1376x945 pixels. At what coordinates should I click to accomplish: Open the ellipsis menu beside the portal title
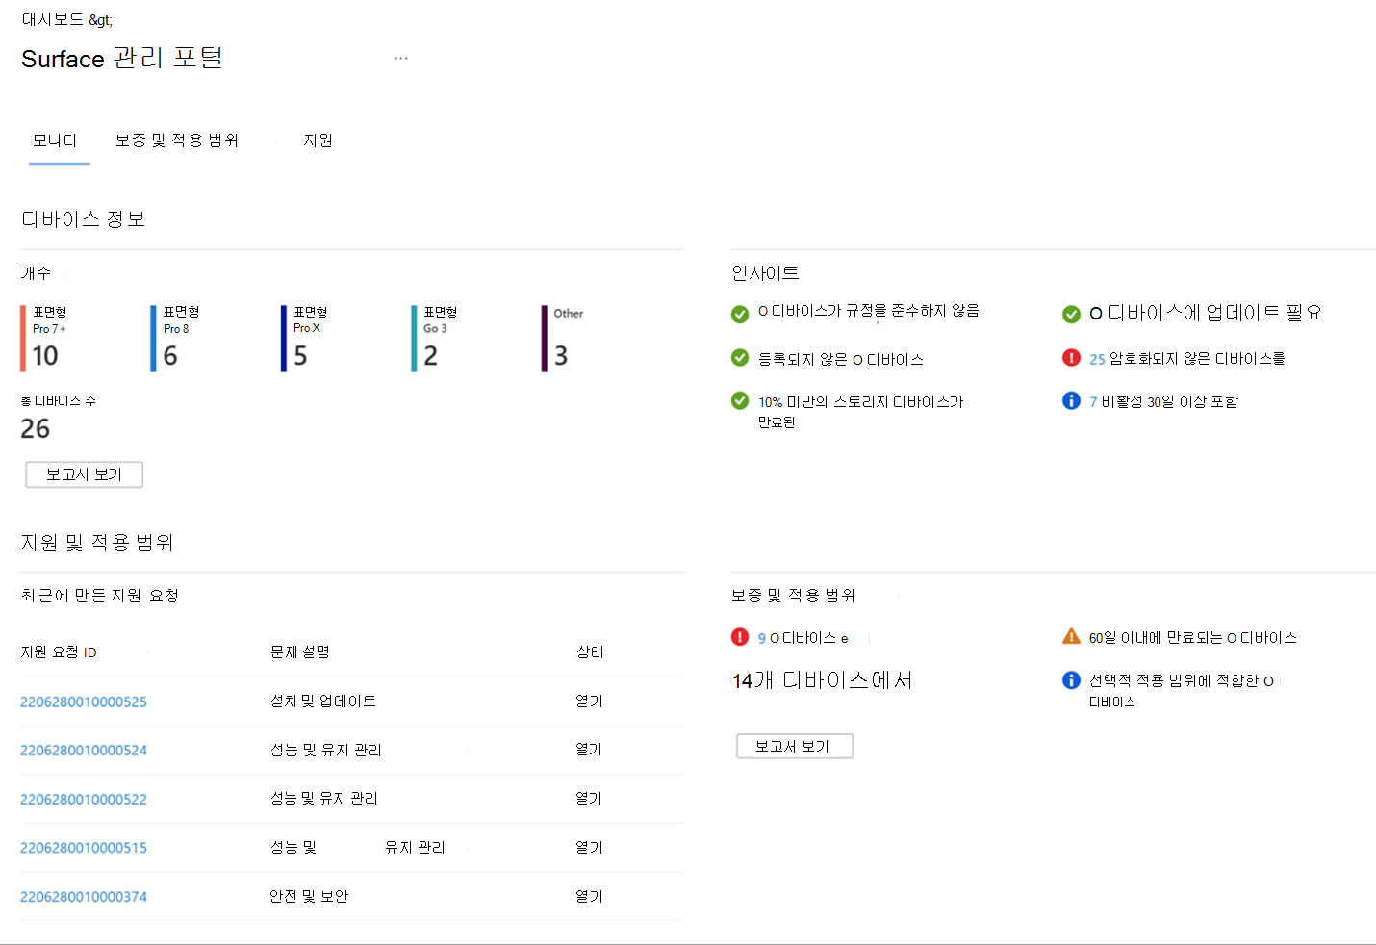tap(401, 59)
